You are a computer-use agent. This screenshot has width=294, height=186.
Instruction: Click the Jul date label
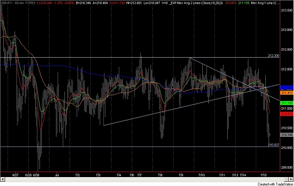tap(57, 175)
